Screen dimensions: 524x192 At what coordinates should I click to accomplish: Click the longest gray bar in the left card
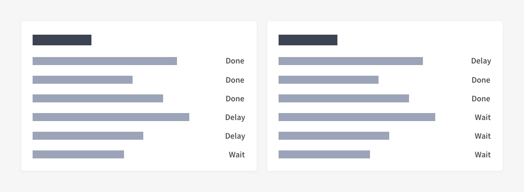click(111, 117)
